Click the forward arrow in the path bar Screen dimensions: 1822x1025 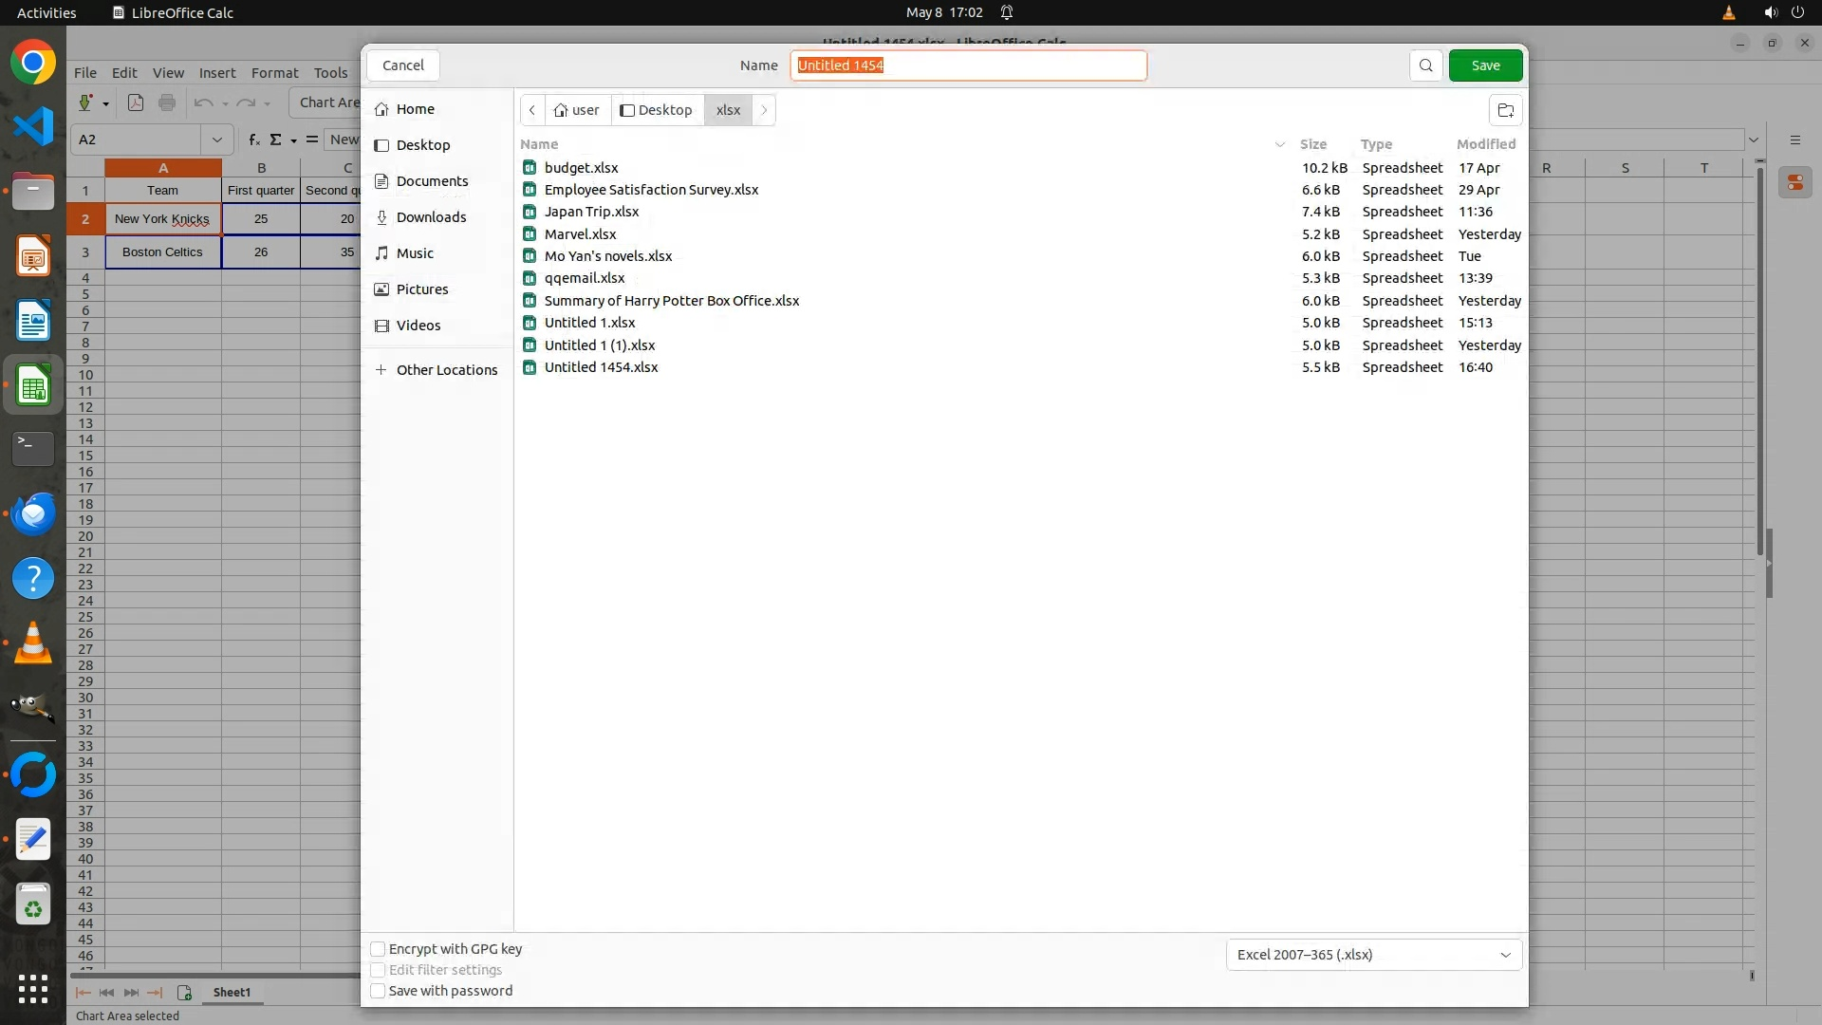[x=764, y=110]
